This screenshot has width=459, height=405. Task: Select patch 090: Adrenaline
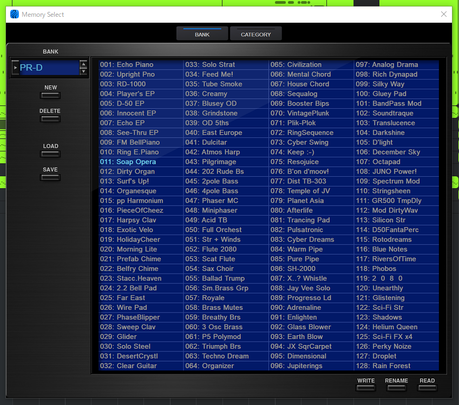click(x=311, y=307)
